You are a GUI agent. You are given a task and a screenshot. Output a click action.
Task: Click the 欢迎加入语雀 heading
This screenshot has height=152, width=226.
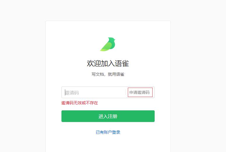pos(108,63)
